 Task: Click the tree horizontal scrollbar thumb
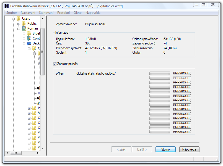click(16, 153)
